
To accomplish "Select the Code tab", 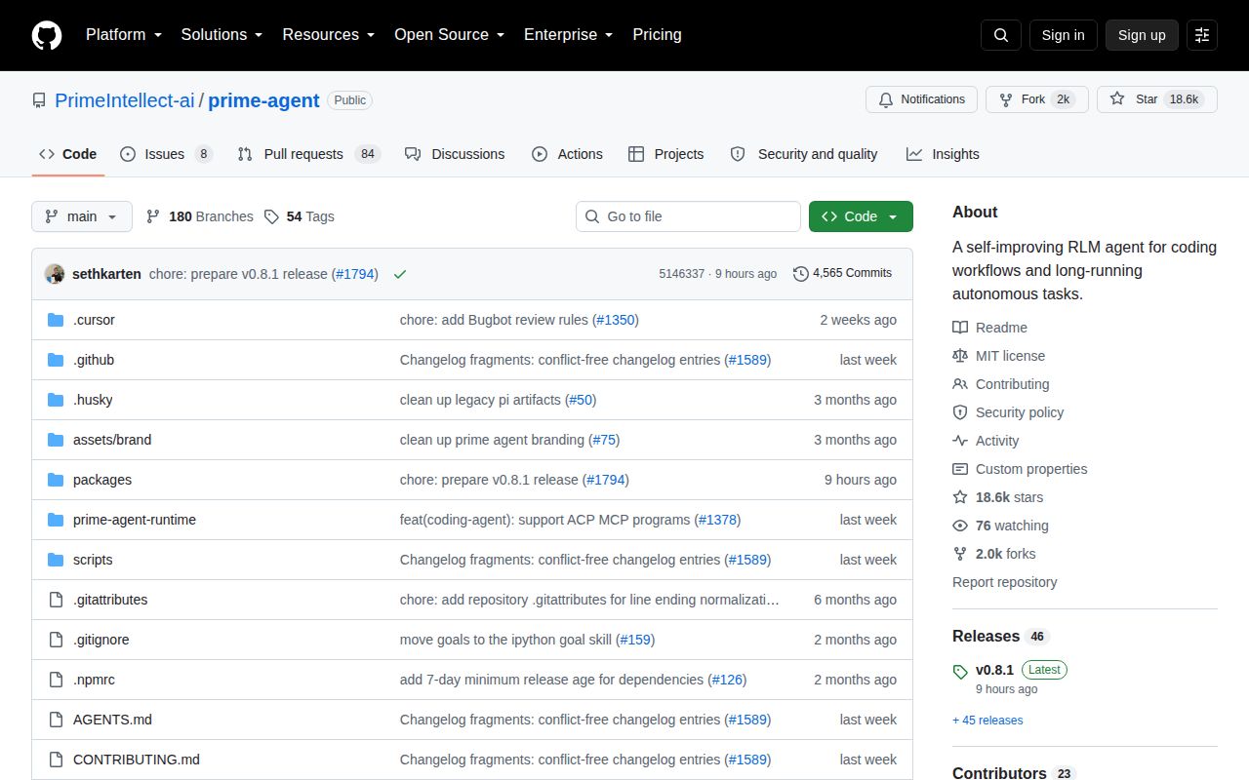I will tap(68, 154).
